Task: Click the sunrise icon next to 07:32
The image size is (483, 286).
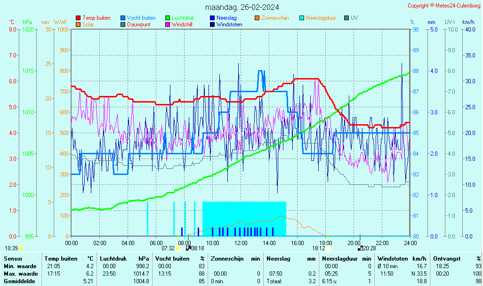Action: click(177, 248)
